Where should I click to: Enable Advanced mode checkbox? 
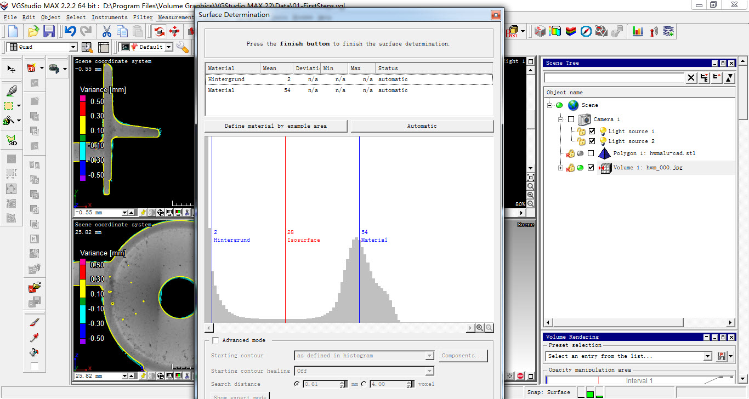point(215,340)
